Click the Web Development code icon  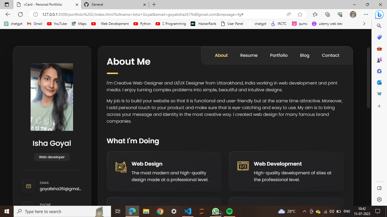243,166
